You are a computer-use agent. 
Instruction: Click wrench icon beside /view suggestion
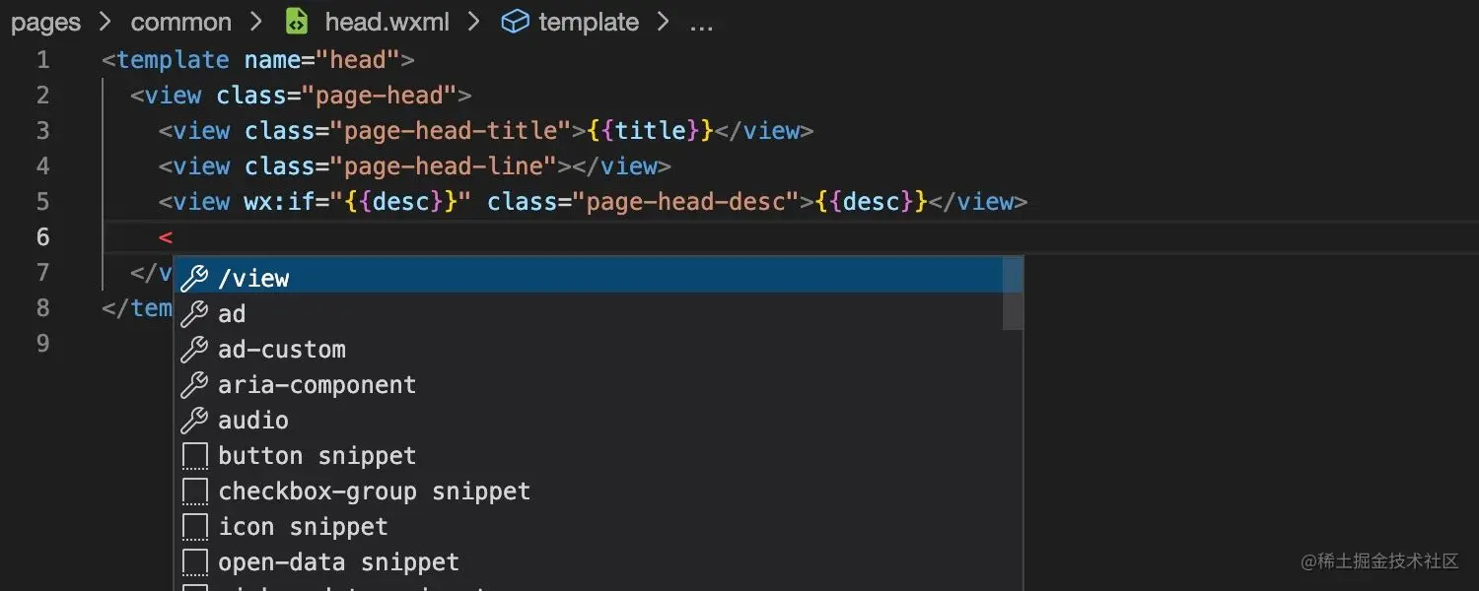coord(195,279)
